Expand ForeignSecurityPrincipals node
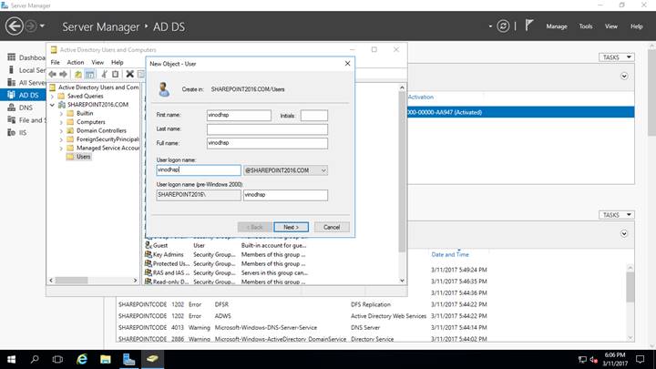This screenshot has width=656, height=369. point(61,139)
